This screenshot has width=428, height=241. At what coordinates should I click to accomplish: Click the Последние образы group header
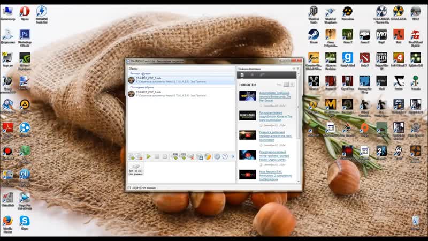tap(142, 87)
